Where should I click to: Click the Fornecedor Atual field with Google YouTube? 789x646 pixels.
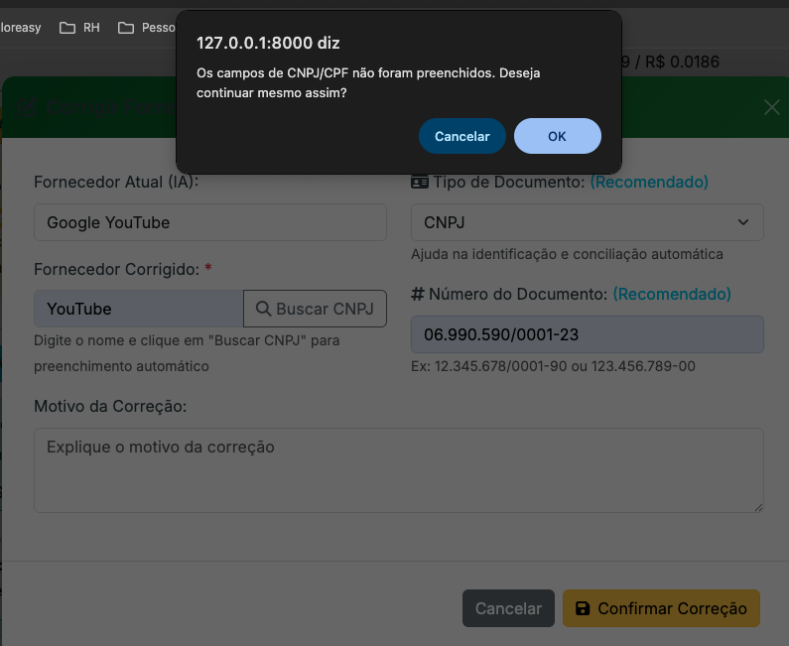coord(209,222)
